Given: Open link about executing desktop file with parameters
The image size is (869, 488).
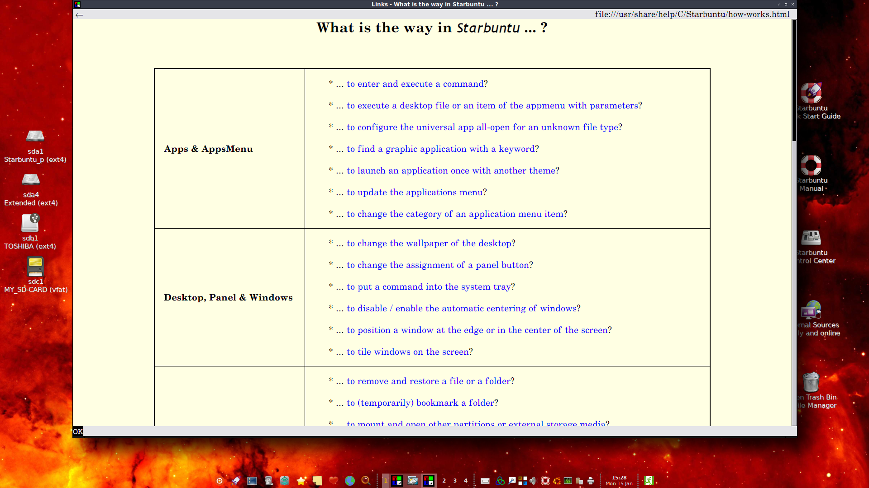Looking at the screenshot, I should coord(492,106).
